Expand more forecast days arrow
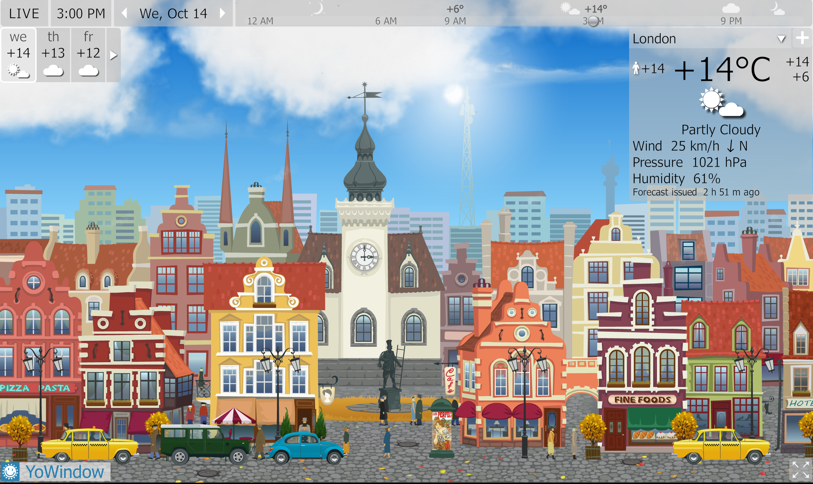The height and width of the screenshot is (484, 813). click(113, 55)
